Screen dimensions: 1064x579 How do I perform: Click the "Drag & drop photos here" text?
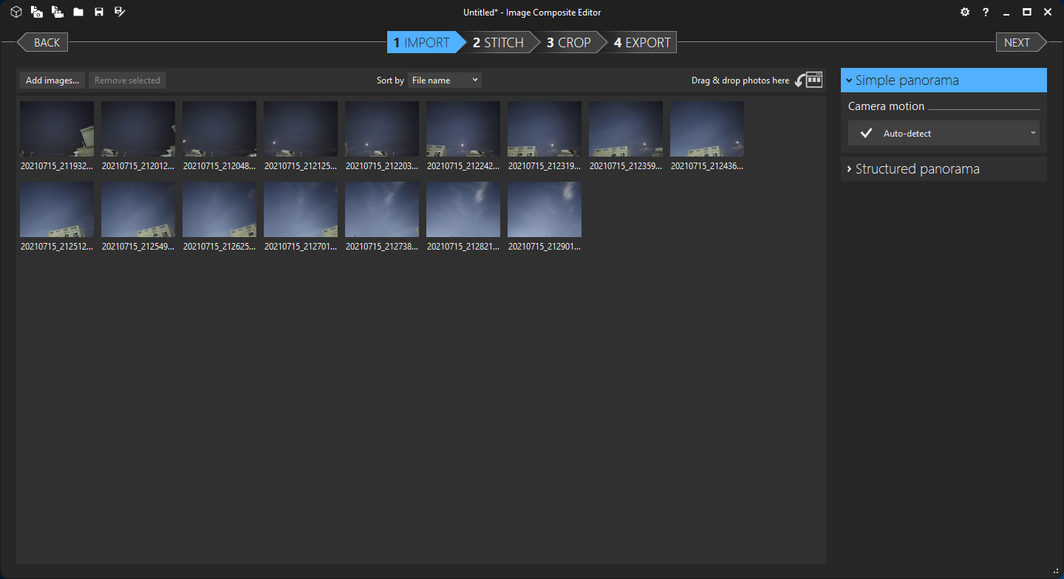(x=740, y=80)
